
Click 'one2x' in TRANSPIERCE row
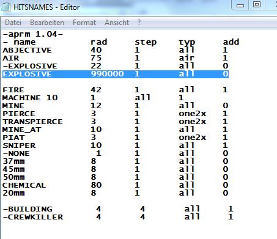(x=193, y=122)
